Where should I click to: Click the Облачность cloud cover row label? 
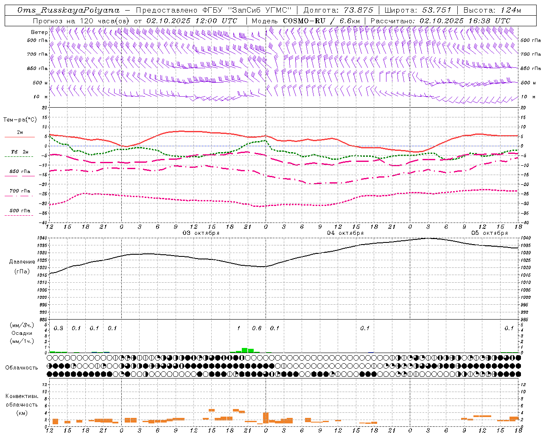click(22, 368)
